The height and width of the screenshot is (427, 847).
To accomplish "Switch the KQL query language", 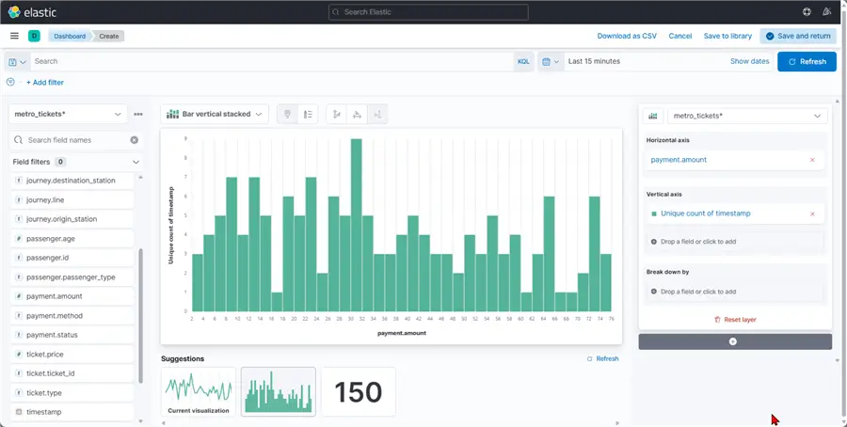I will point(523,61).
